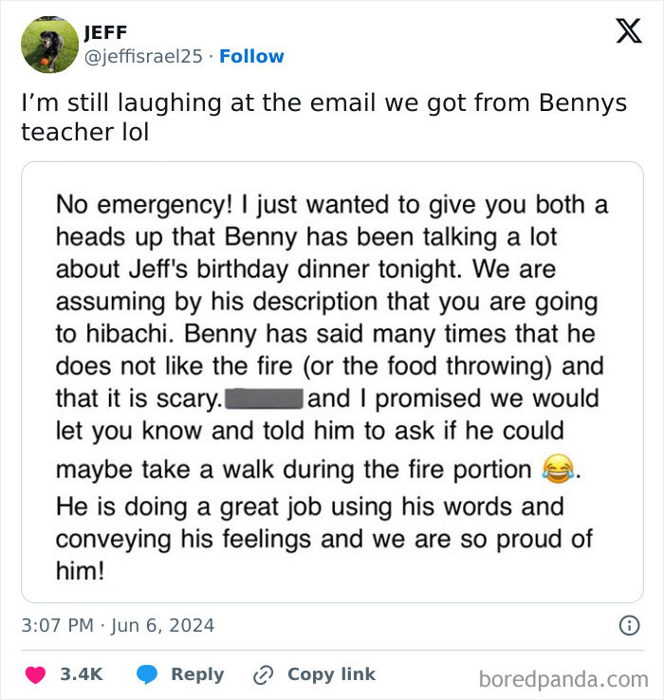Open Jeff's dog profile picture
Screen dimensions: 664x700
pyautogui.click(x=48, y=45)
